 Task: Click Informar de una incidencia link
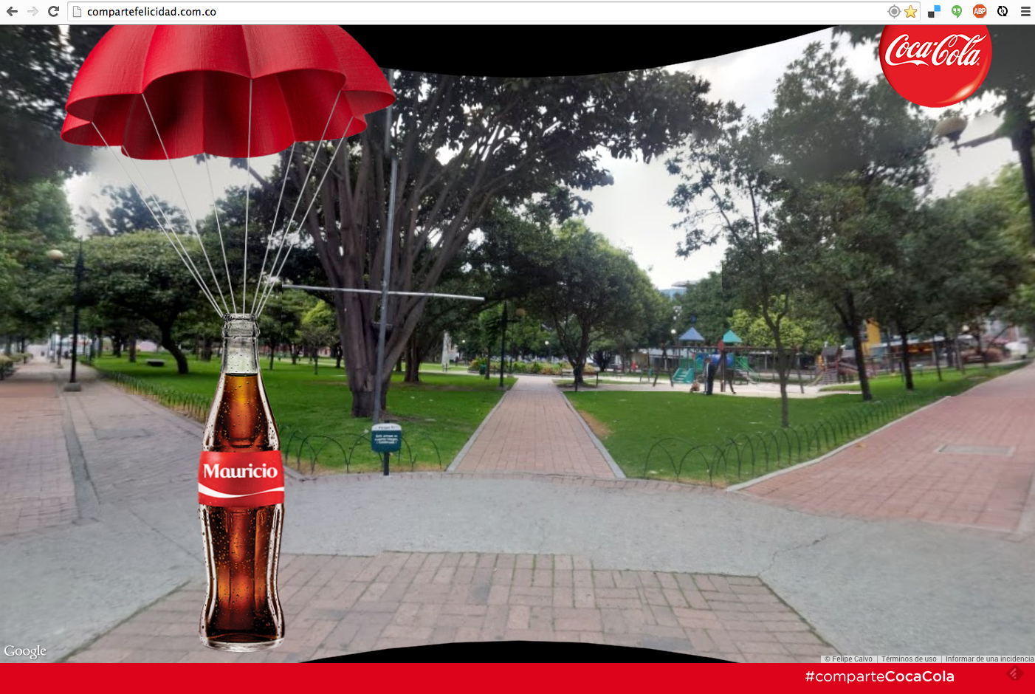click(989, 659)
